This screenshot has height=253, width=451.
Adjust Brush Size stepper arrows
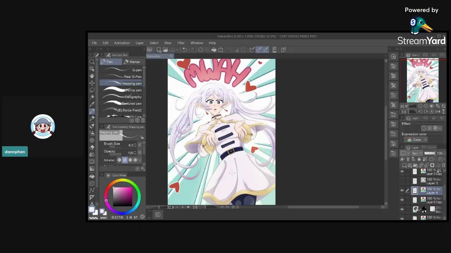tap(135, 145)
